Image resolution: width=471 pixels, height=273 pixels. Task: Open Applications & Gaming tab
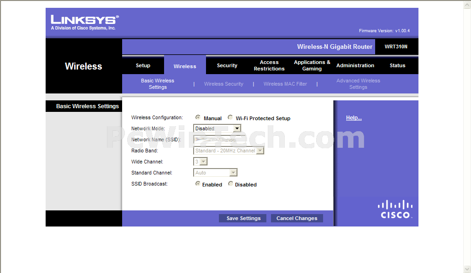point(312,65)
